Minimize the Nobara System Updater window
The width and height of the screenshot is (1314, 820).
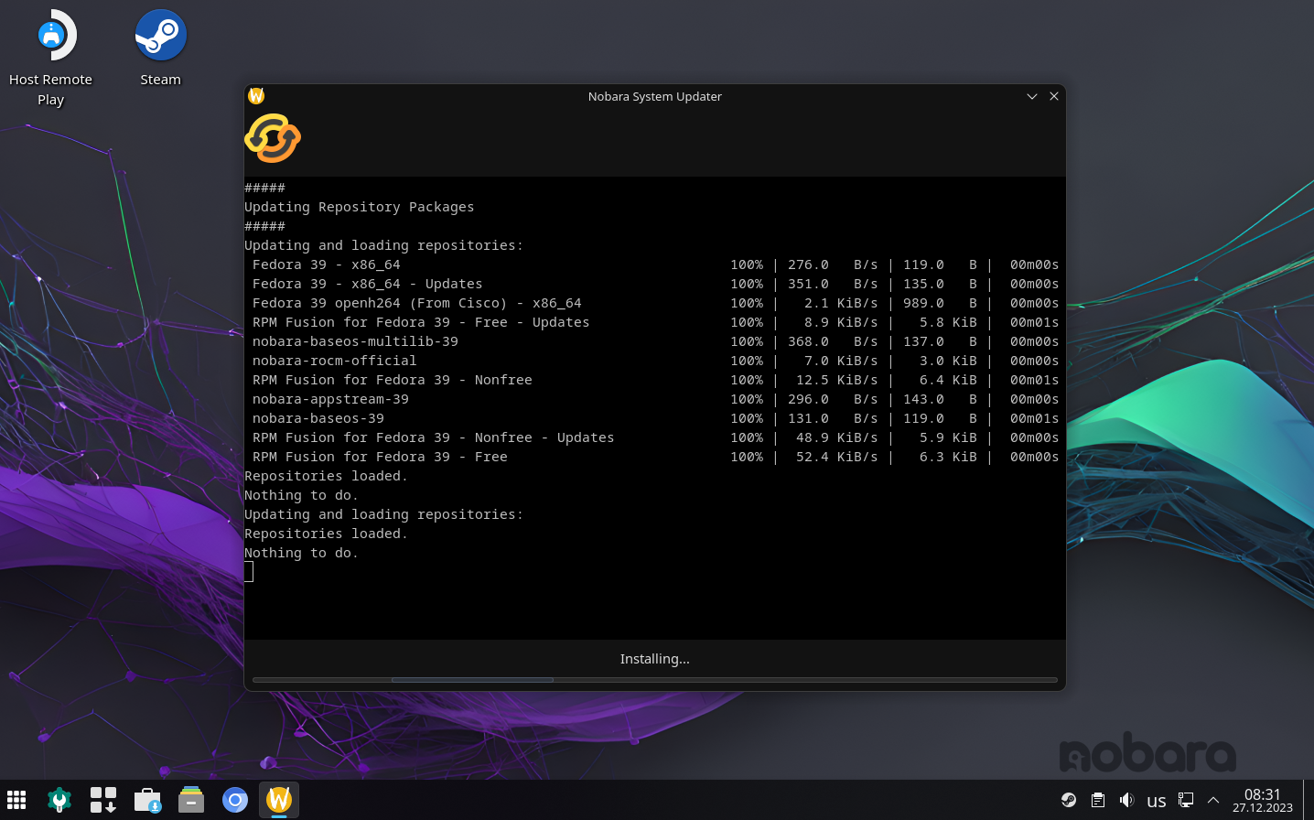1032,96
